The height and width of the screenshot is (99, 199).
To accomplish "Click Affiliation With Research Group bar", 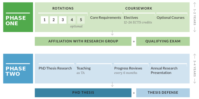I will click(83, 41).
